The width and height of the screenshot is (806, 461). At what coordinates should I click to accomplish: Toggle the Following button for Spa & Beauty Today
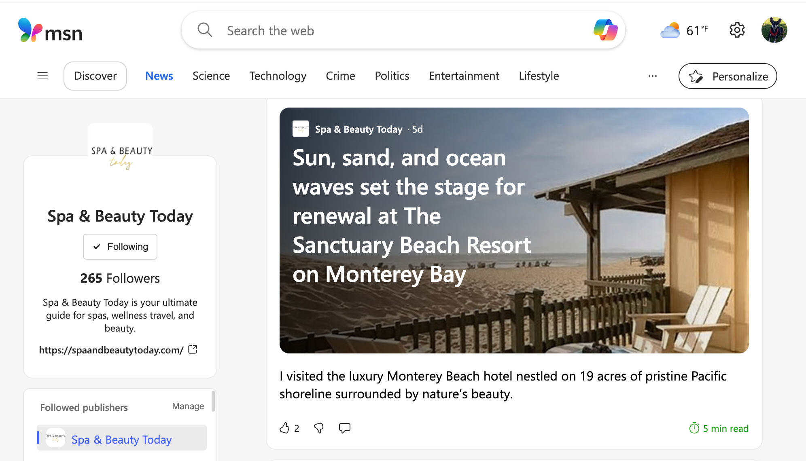[120, 247]
